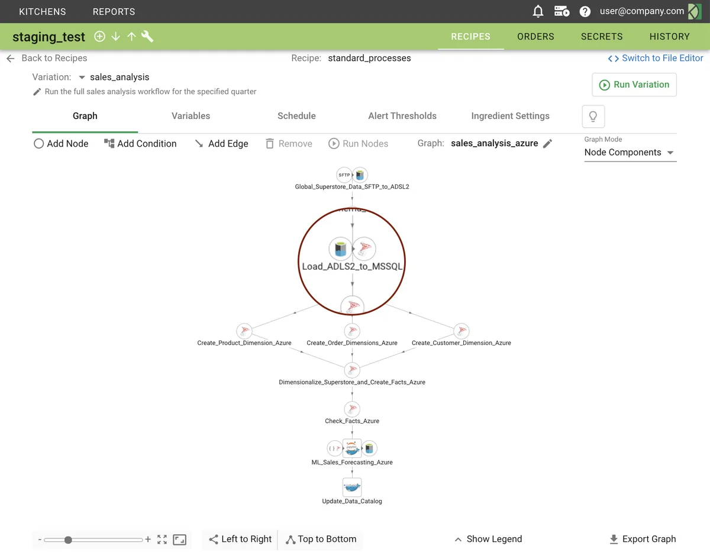Edit graph name using pencil icon

(548, 144)
